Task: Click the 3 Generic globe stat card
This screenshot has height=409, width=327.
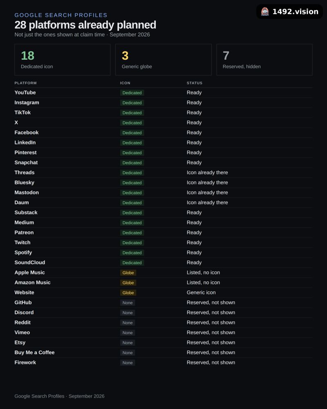Action: [163, 60]
